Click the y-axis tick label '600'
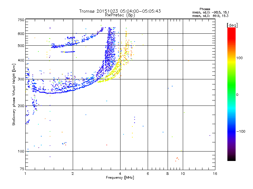The image size is (253, 189). 21,34
